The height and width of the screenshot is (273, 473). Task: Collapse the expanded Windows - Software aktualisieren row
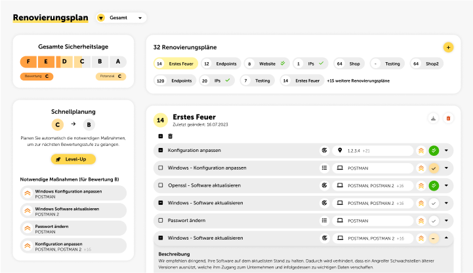click(x=447, y=238)
